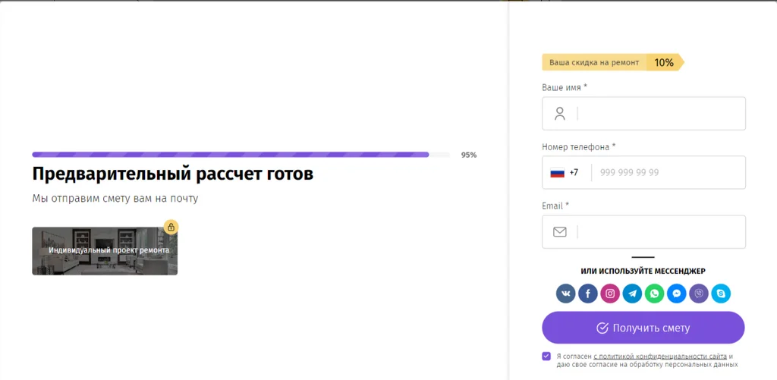This screenshot has width=777, height=380.
Task: Open the VK messenger icon
Action: 565,294
